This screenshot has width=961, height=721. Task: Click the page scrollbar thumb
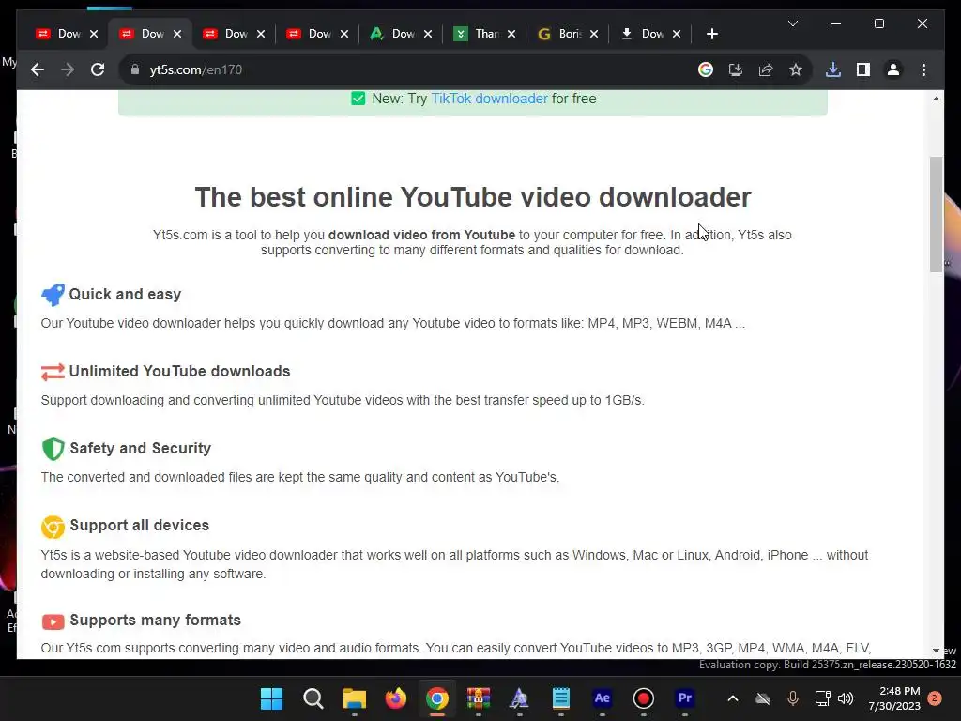click(936, 214)
